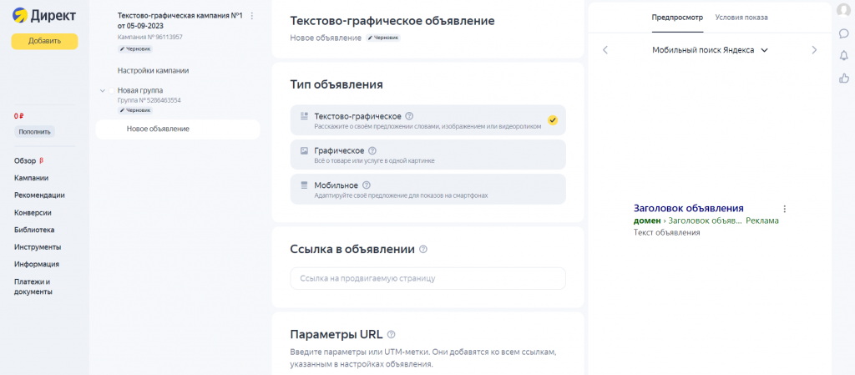Click the 0 ₽ balance amount
The width and height of the screenshot is (855, 375).
coord(19,116)
